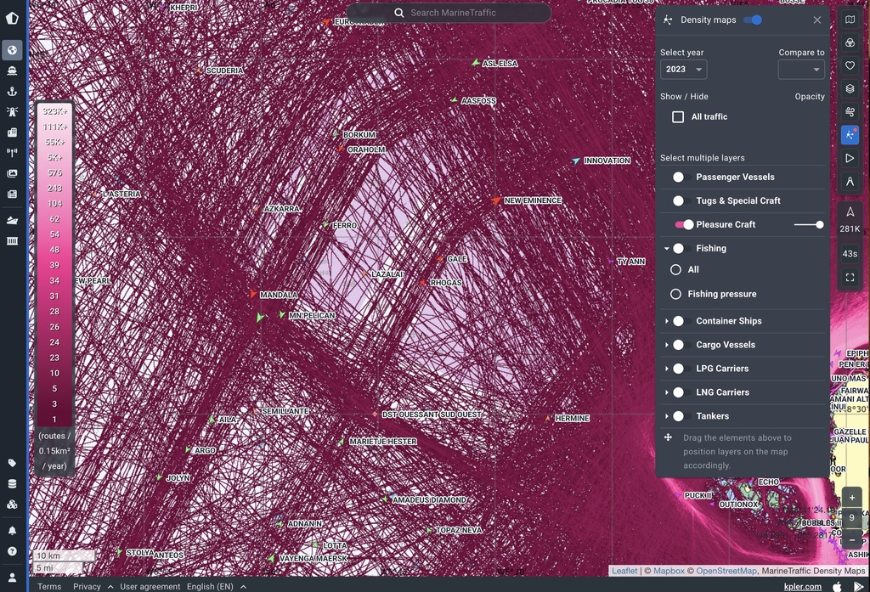Disable the Pleasure Craft layer
The width and height of the screenshot is (870, 592).
click(684, 225)
